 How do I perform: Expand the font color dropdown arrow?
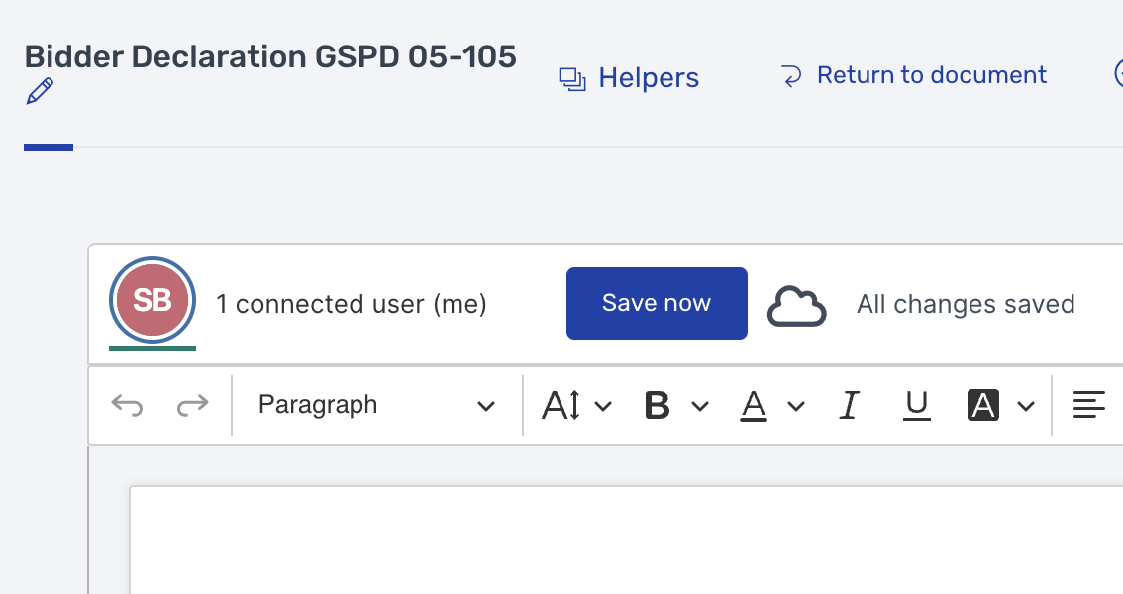(x=795, y=407)
